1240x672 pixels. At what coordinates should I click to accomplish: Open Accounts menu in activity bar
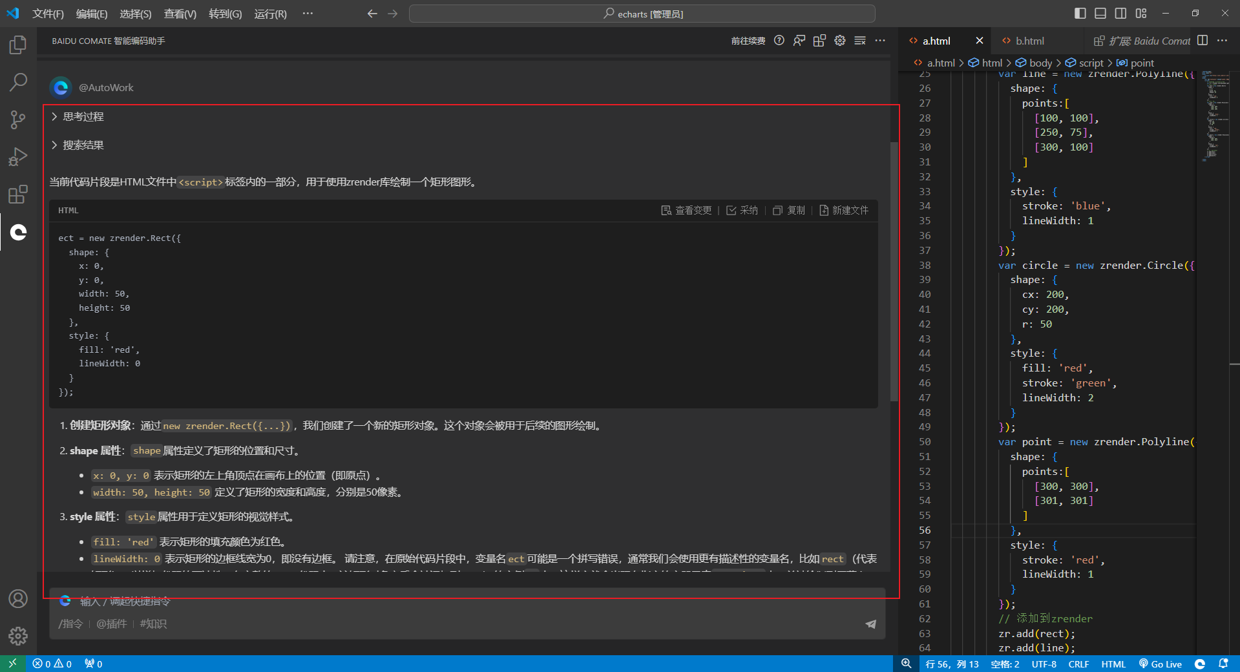(x=18, y=599)
